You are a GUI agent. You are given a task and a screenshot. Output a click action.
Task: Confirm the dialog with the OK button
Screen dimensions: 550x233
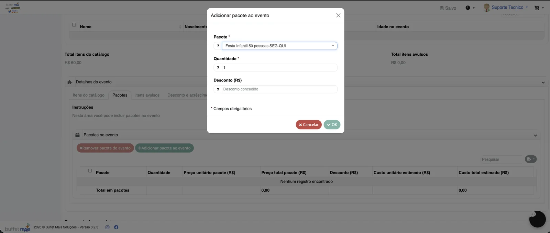click(332, 125)
